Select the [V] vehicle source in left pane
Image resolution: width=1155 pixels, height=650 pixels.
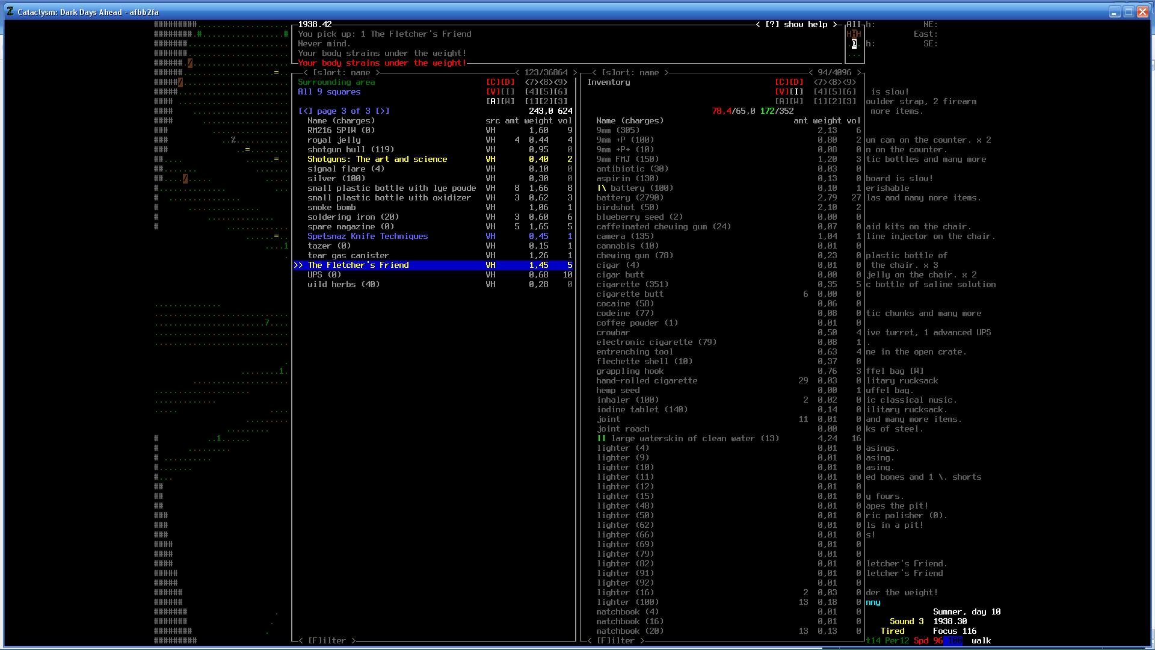pos(493,92)
